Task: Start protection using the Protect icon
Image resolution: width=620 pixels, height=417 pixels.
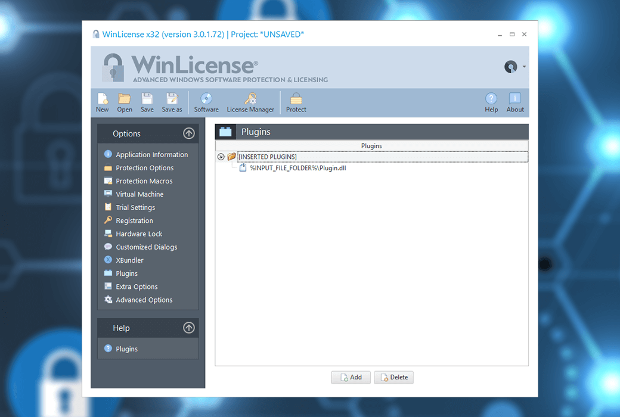Action: pyautogui.click(x=296, y=102)
